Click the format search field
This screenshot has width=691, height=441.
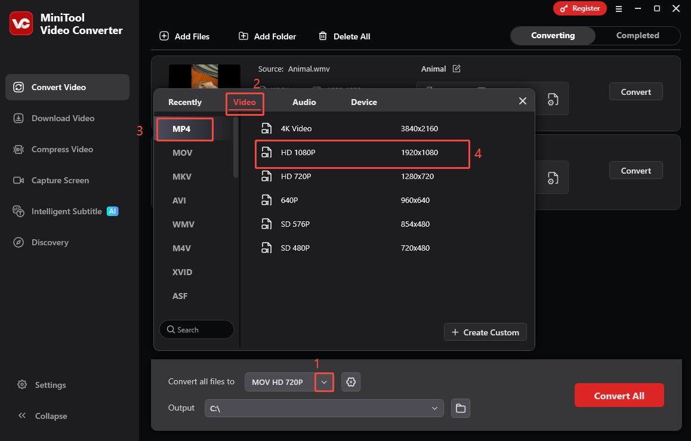pyautogui.click(x=196, y=329)
